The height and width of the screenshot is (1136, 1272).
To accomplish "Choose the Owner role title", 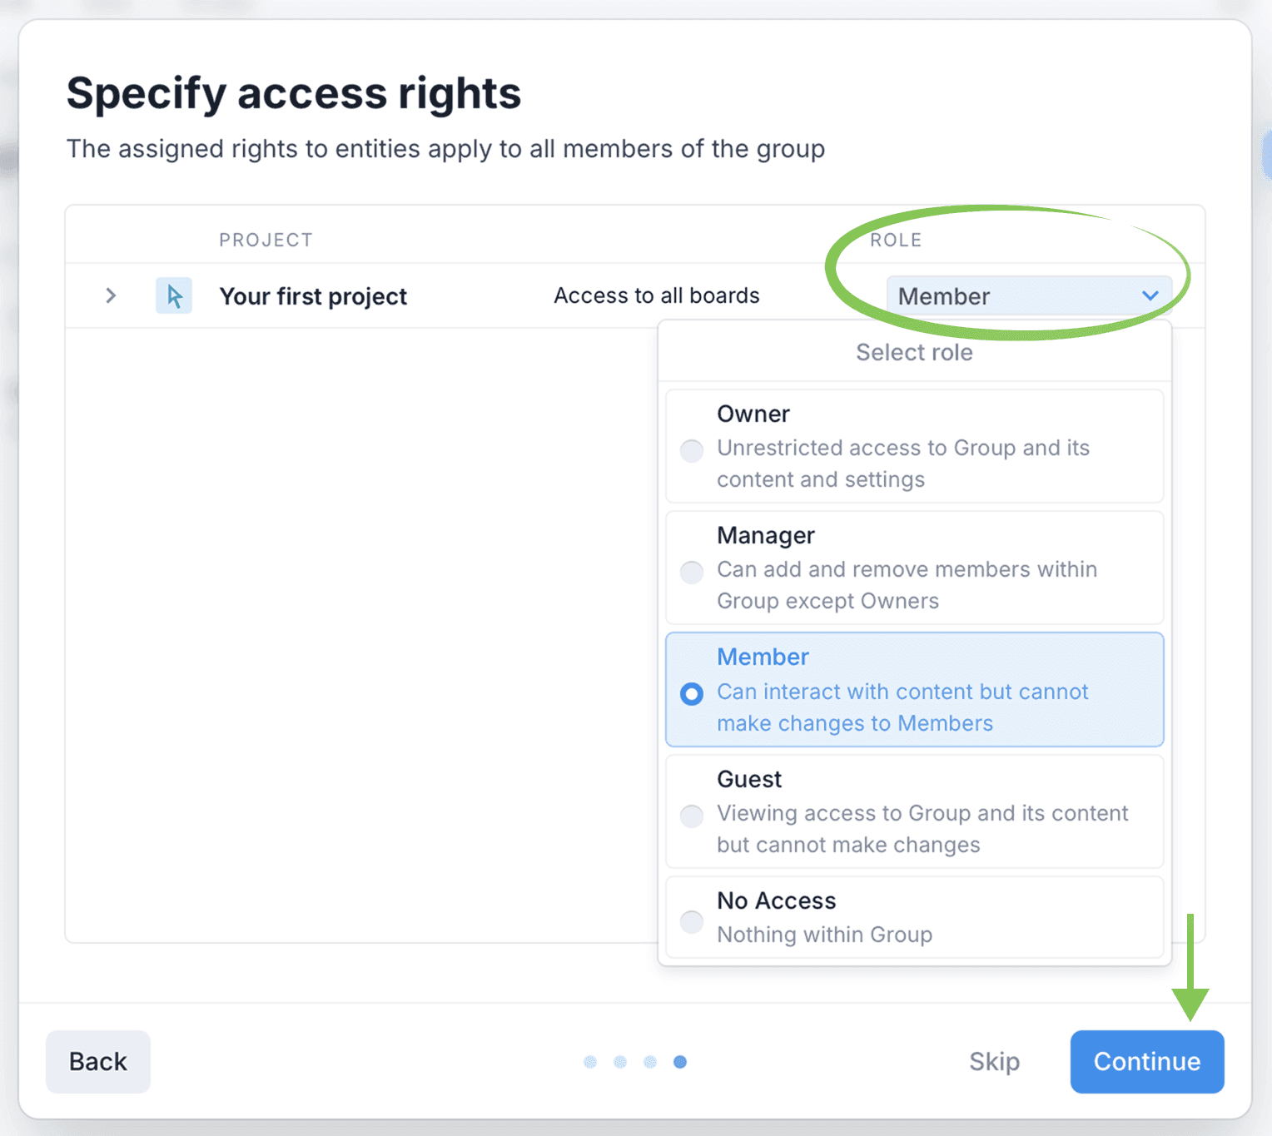I will tap(753, 414).
